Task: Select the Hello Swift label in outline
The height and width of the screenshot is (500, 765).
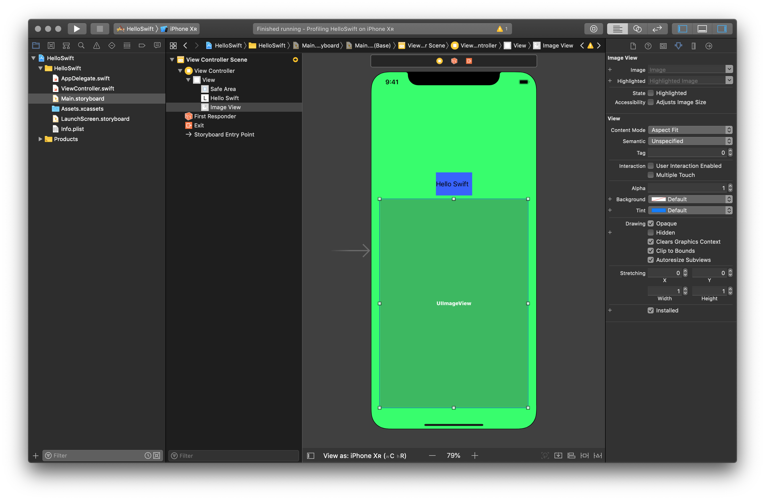Action: pyautogui.click(x=224, y=98)
